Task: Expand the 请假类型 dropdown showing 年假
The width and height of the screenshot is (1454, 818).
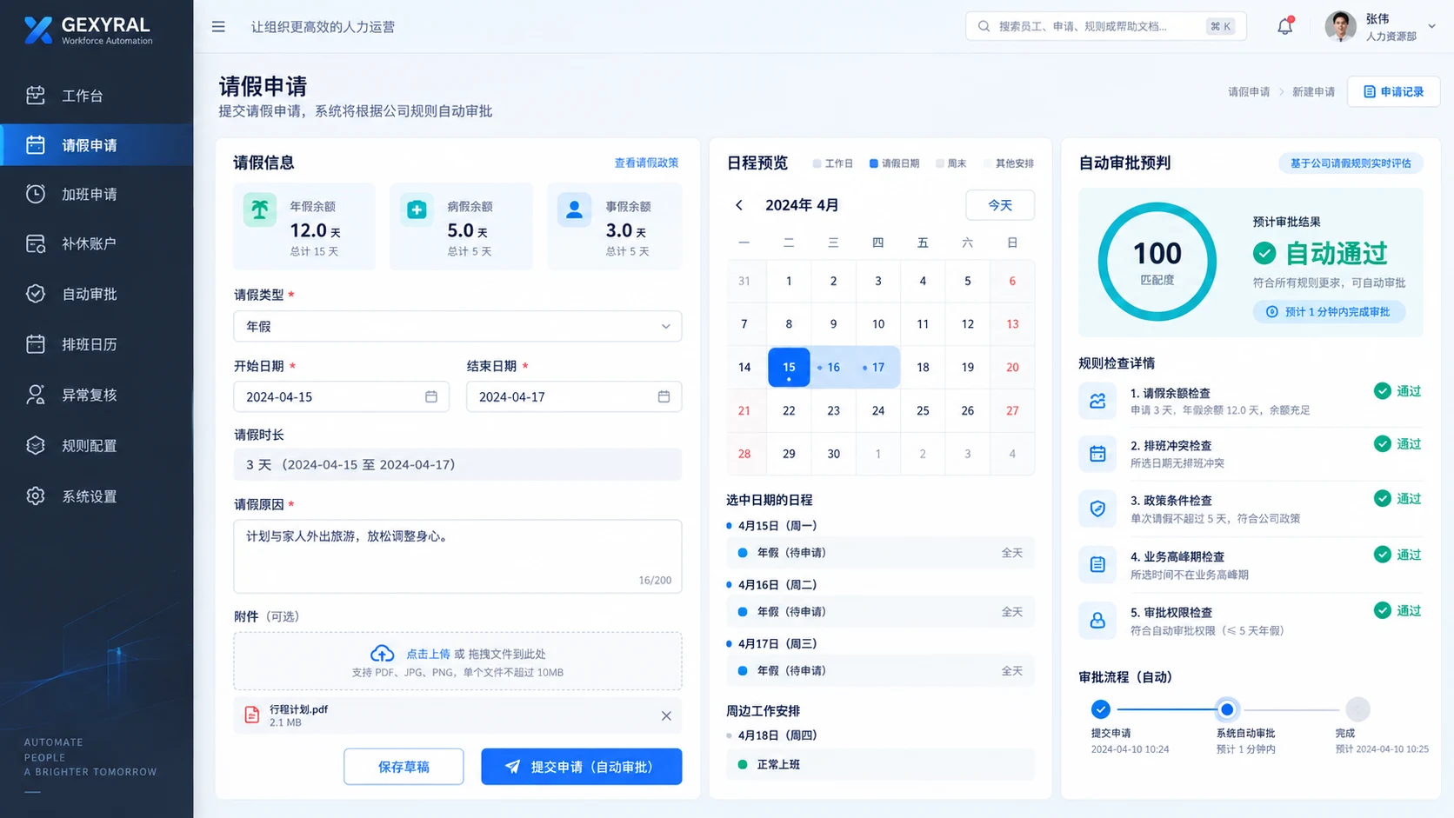Action: pos(457,326)
